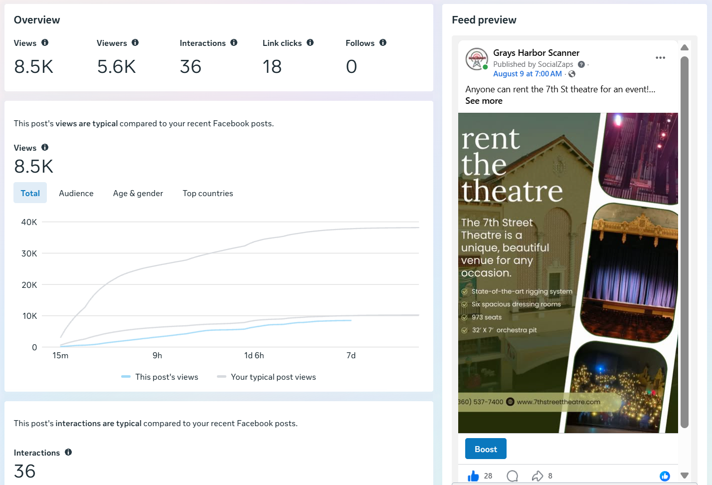712x485 pixels.
Task: Expand the post text with See more
Action: (484, 101)
